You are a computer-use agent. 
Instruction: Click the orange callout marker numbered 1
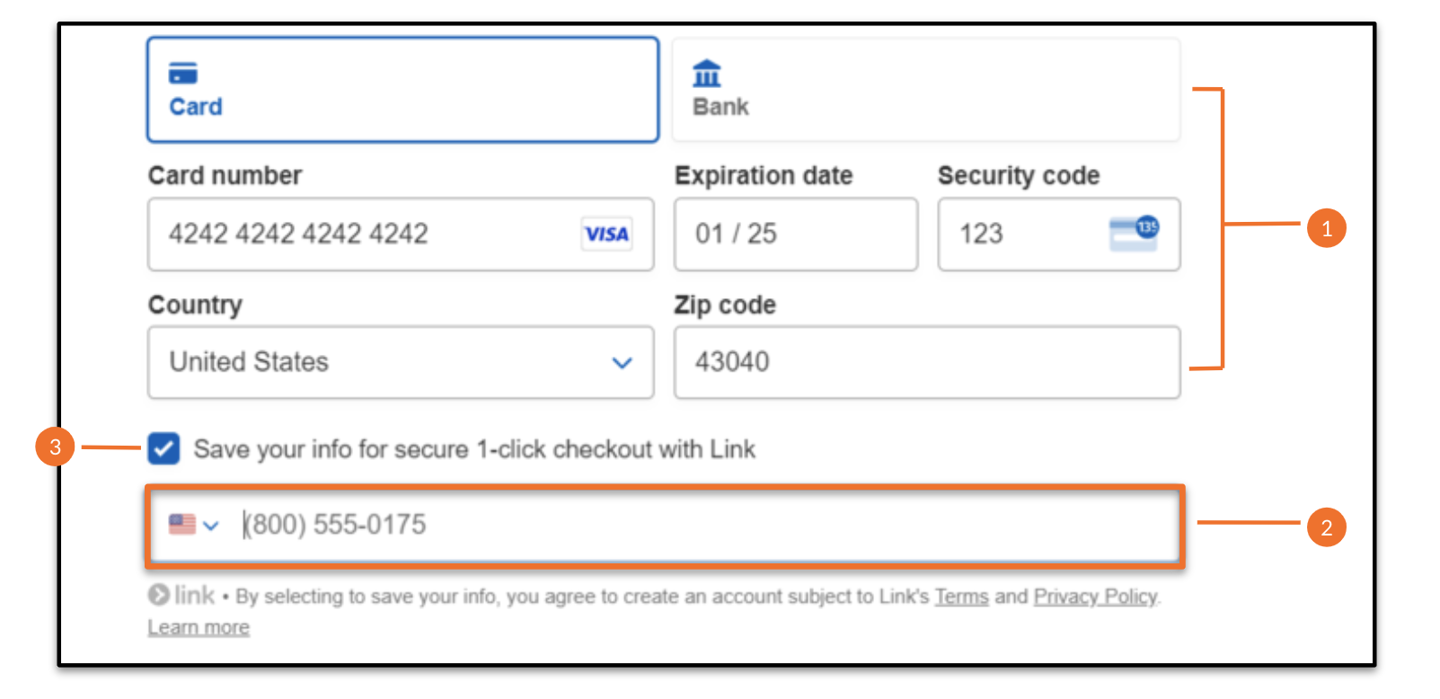[x=1326, y=228]
